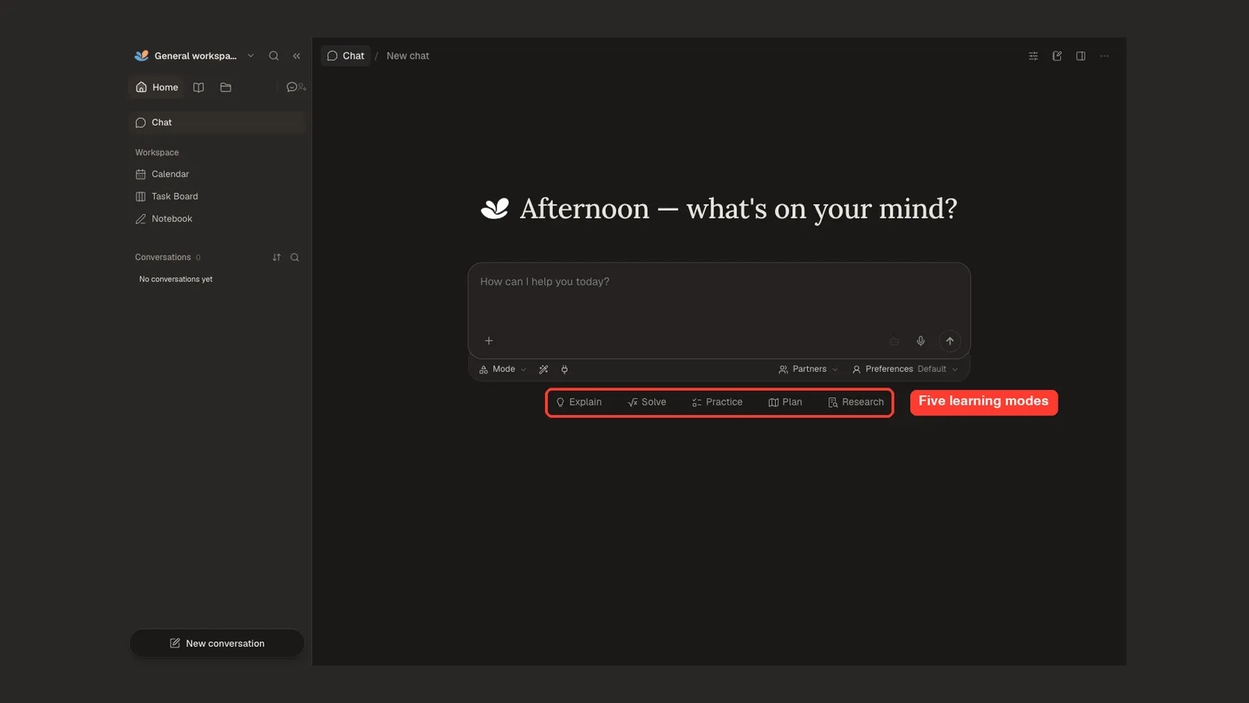Select the Research learning mode
Screen dimensions: 1249x703
click(856, 402)
